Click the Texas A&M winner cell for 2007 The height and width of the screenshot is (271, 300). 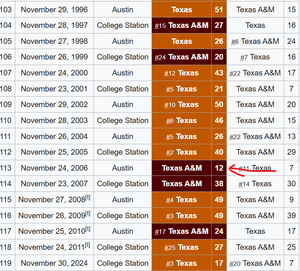click(182, 184)
